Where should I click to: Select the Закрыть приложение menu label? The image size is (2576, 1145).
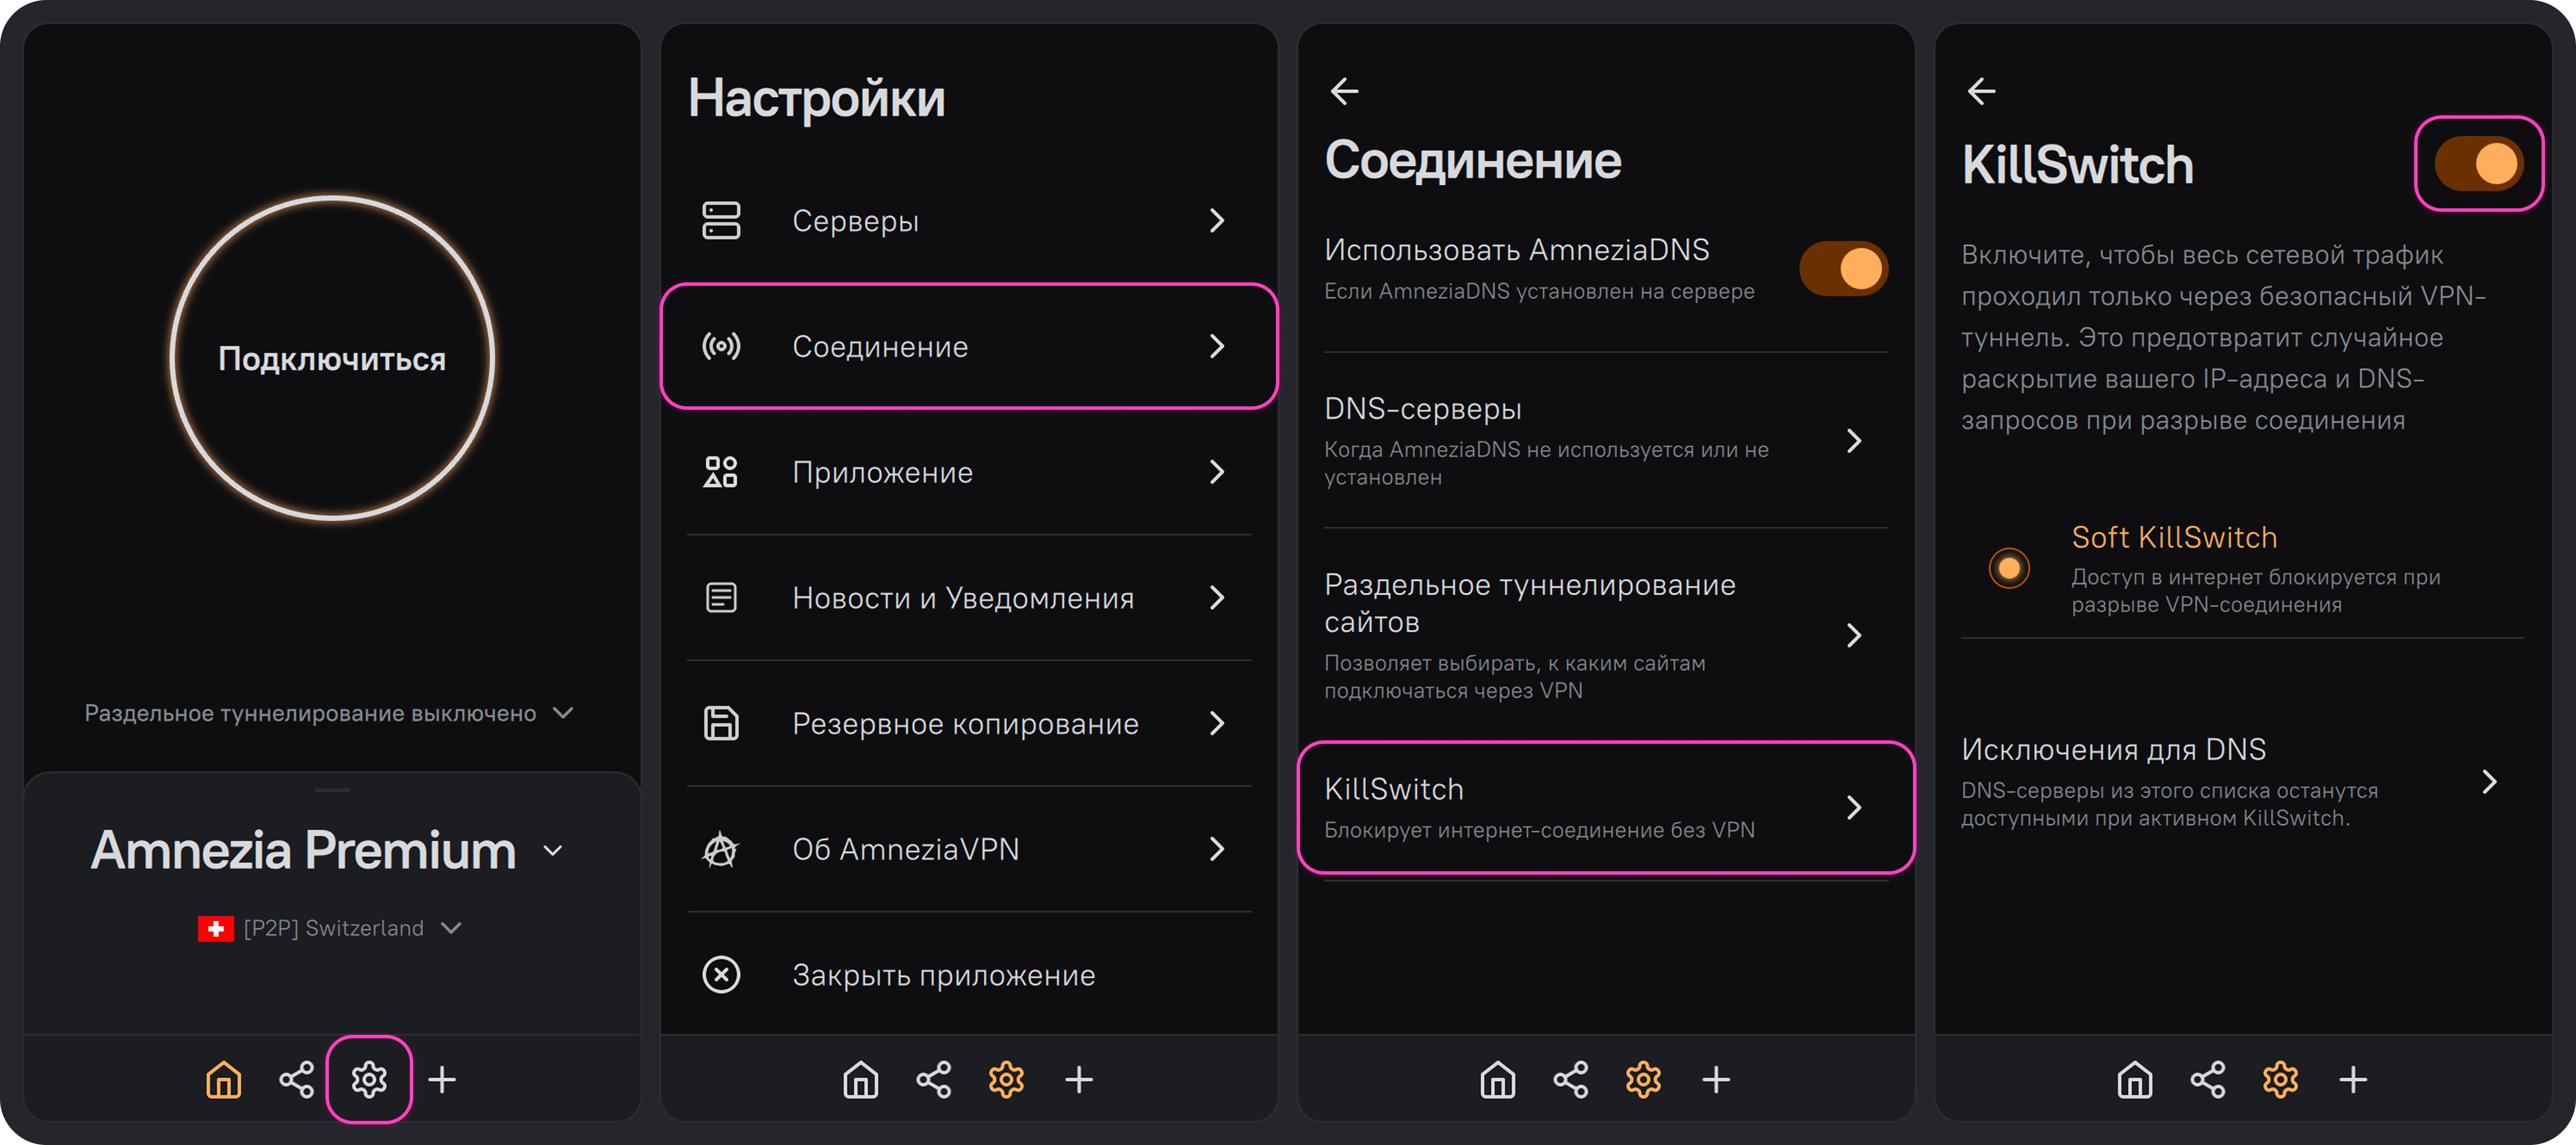944,975
